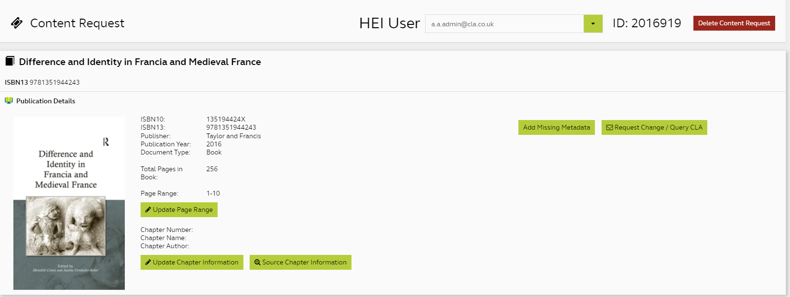Click the pencil icon on Update Page Range
The width and height of the screenshot is (790, 297).
[148, 210]
